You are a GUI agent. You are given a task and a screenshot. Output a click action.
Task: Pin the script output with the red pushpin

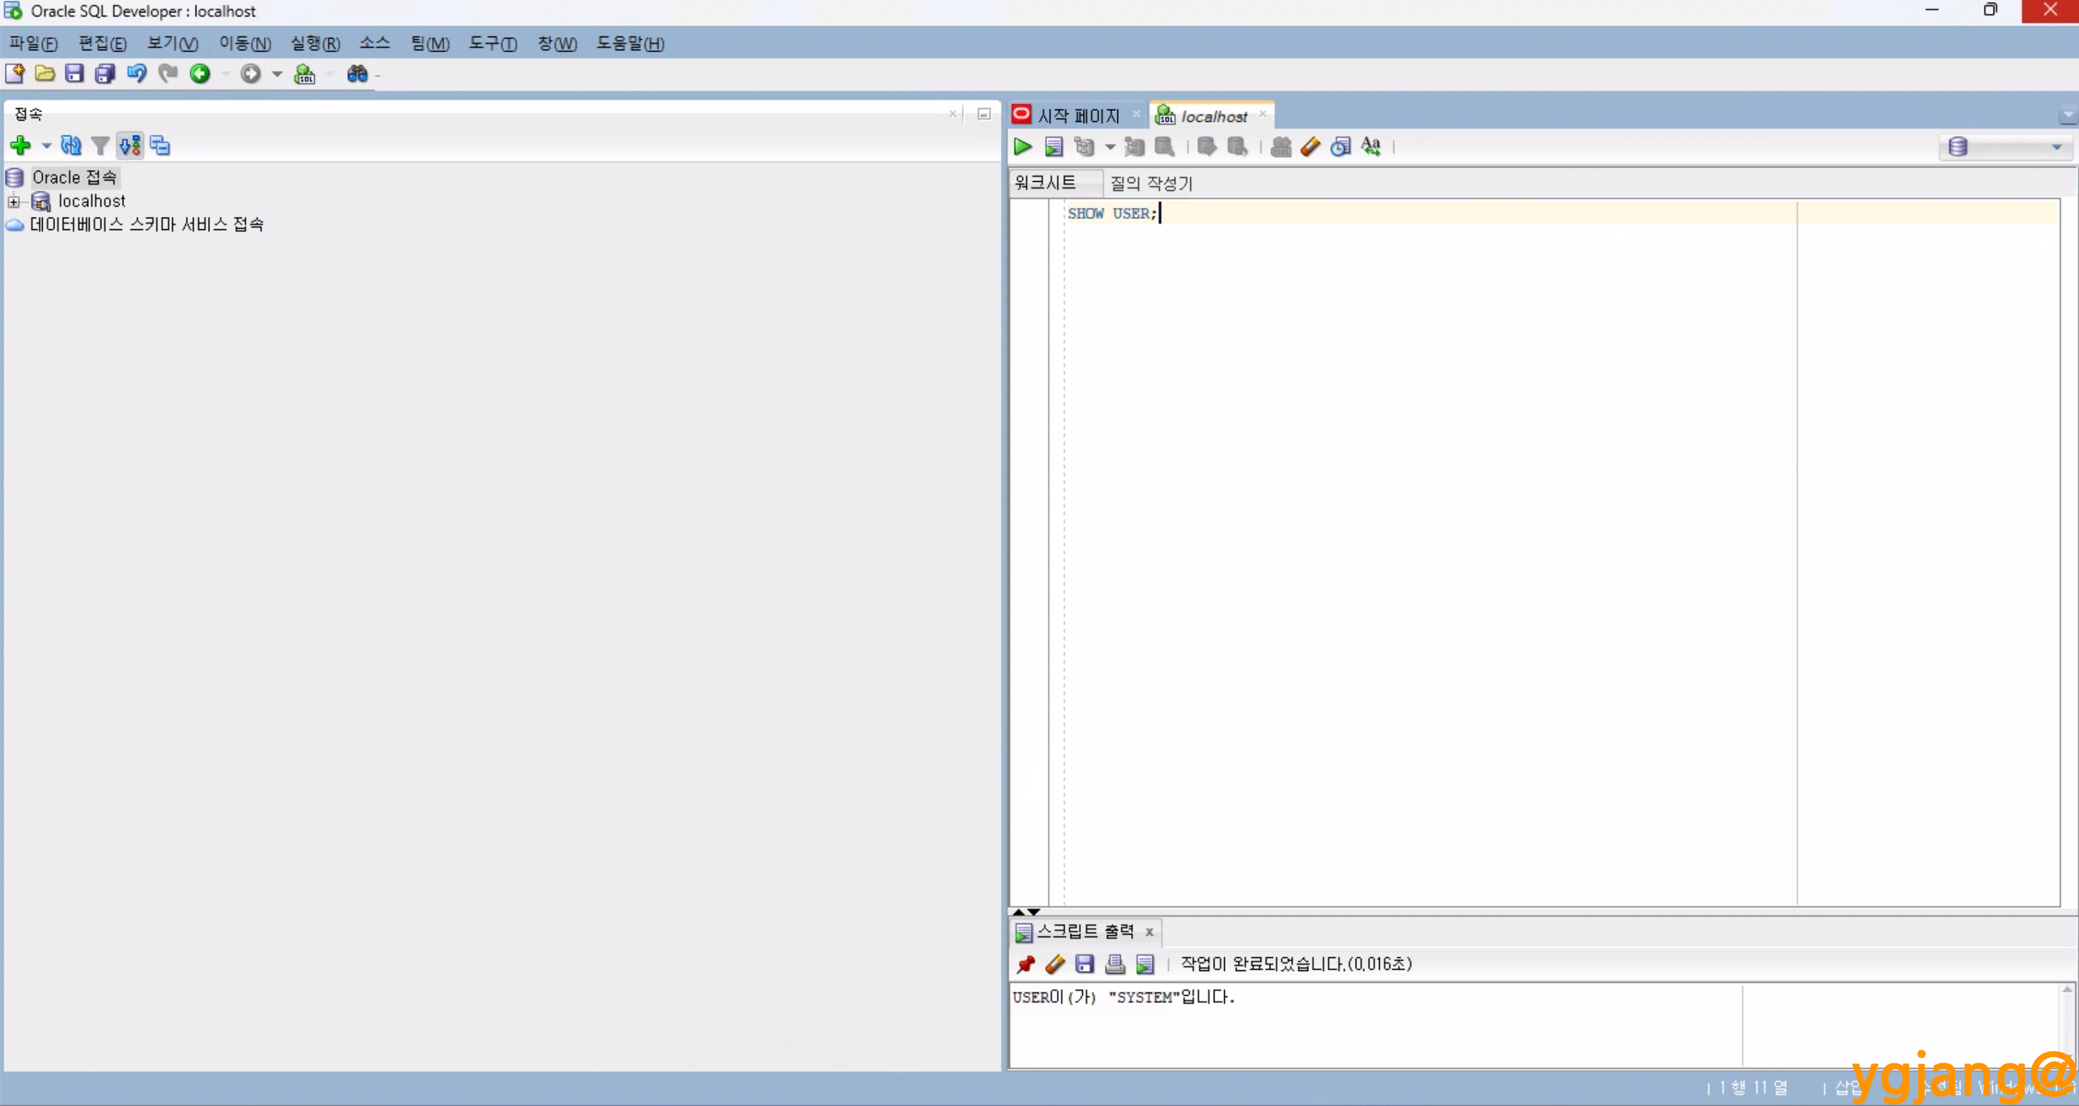click(x=1025, y=964)
